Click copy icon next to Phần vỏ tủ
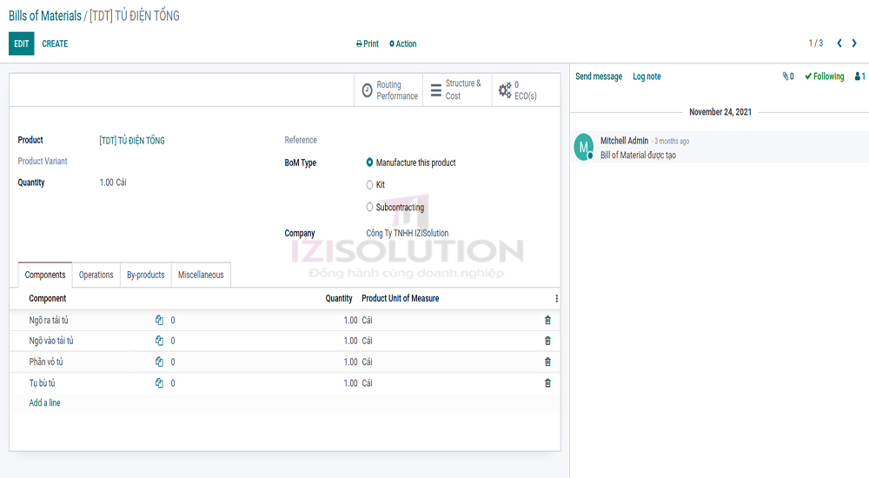This screenshot has height=478, width=869. coord(159,362)
